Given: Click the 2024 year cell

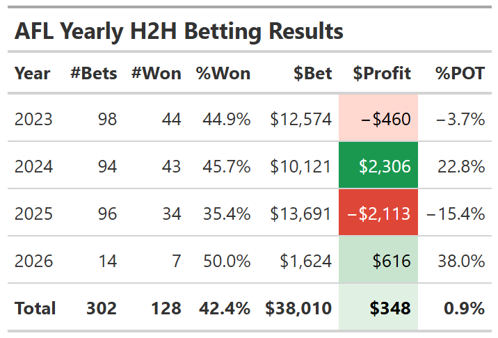Looking at the screenshot, I should 33,166.
